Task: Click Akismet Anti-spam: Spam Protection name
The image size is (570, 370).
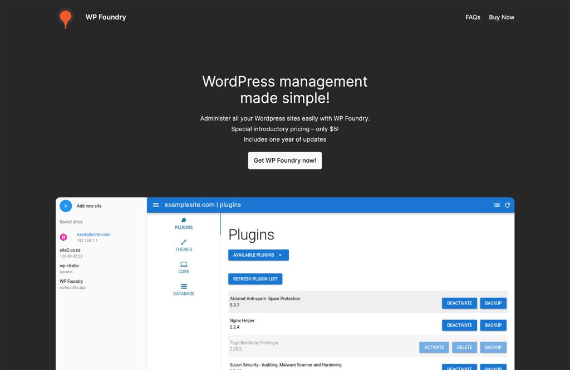Action: click(x=265, y=298)
